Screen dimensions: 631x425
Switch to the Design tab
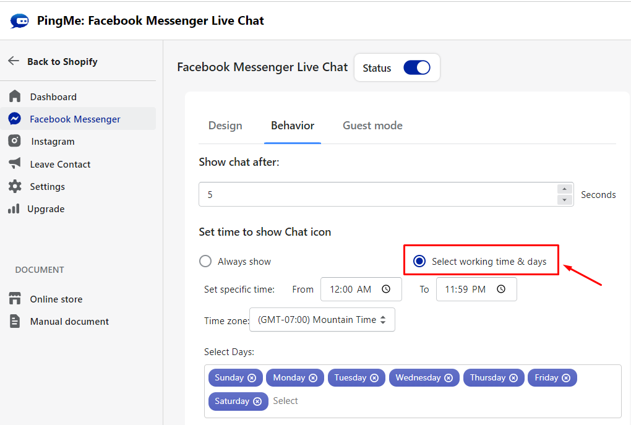point(225,126)
